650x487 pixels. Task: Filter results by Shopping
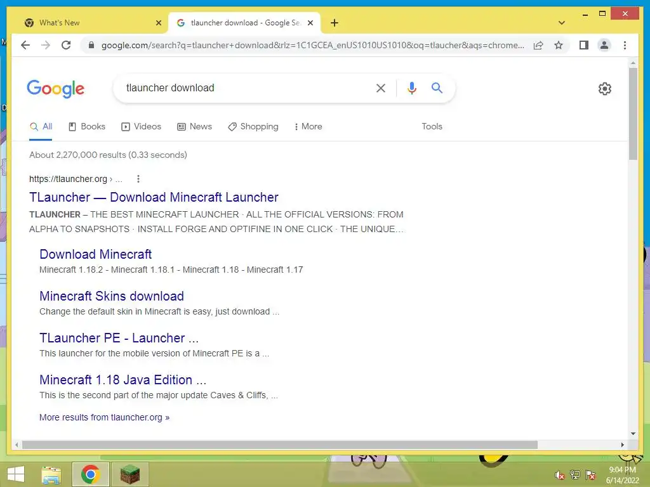(253, 127)
